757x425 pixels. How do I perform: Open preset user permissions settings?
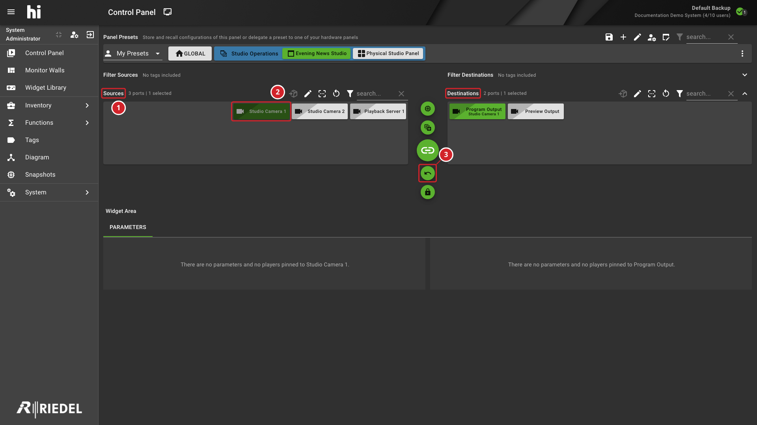point(652,37)
